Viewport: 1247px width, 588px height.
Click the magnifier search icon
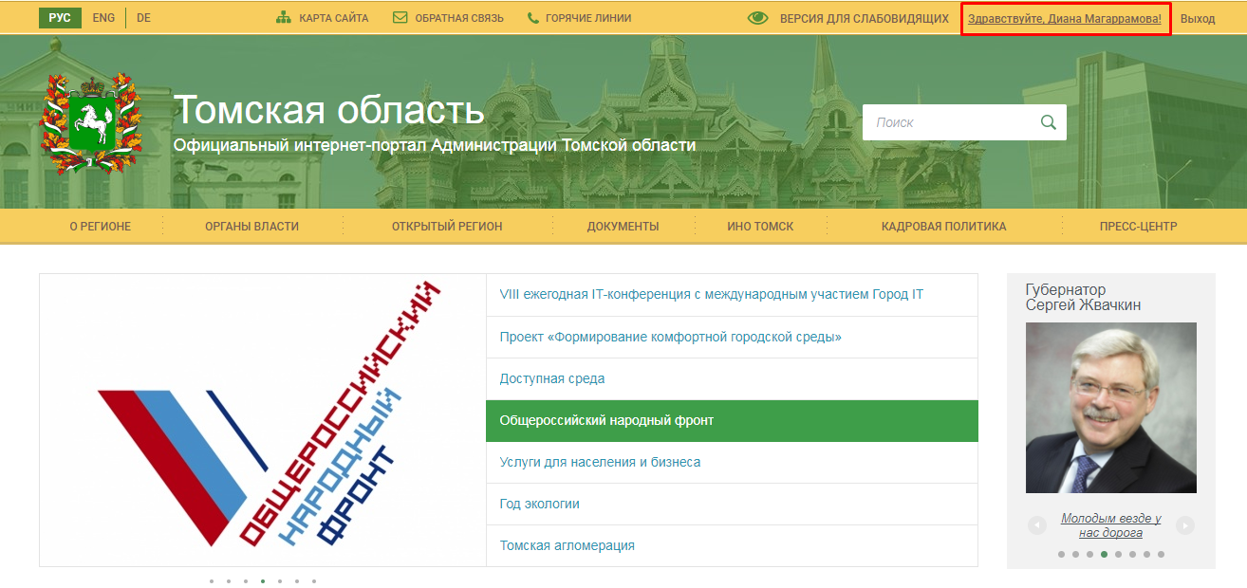point(1049,122)
